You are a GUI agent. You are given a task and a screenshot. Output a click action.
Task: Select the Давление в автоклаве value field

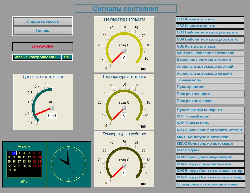52,115
